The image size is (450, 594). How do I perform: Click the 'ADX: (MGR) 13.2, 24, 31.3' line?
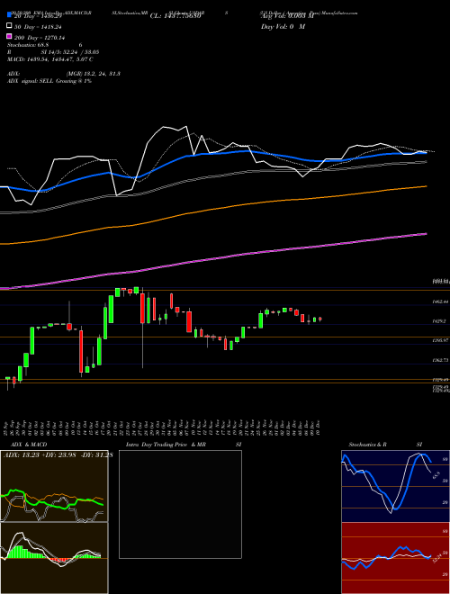point(64,74)
